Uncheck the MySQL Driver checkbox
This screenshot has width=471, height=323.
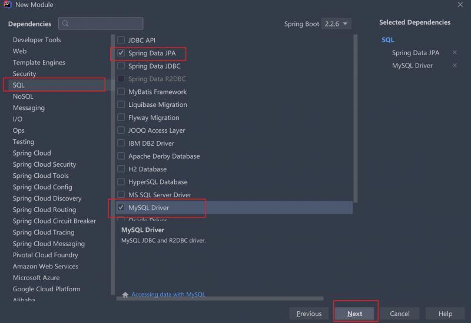click(121, 207)
